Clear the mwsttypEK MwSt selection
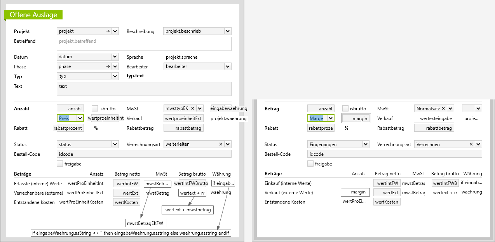 click(192, 108)
